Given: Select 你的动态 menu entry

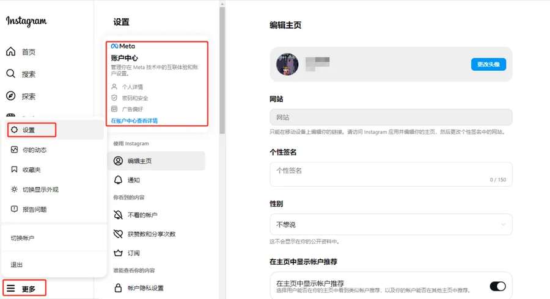Looking at the screenshot, I should pyautogui.click(x=54, y=150).
